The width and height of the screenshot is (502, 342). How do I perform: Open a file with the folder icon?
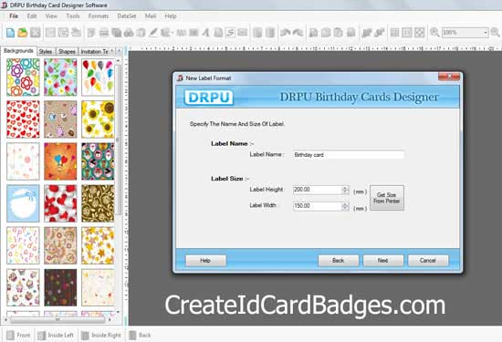tap(23, 33)
